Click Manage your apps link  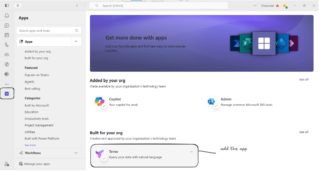pos(37,164)
